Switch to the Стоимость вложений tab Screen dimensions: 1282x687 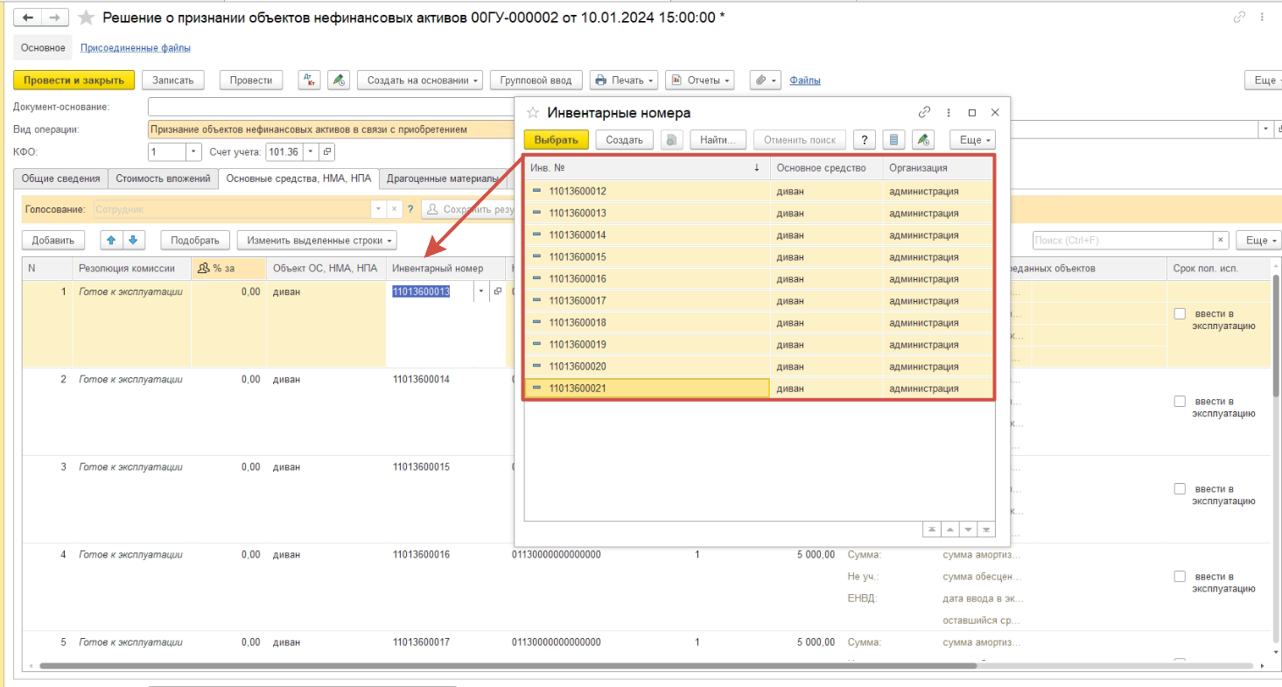click(x=164, y=179)
